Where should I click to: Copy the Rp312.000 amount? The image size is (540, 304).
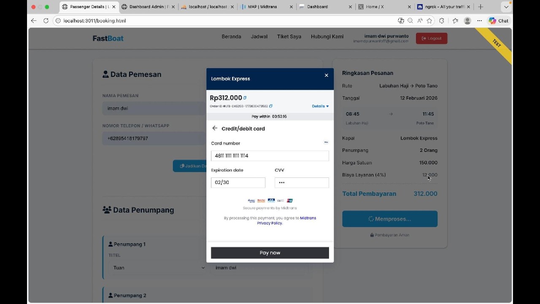245,98
